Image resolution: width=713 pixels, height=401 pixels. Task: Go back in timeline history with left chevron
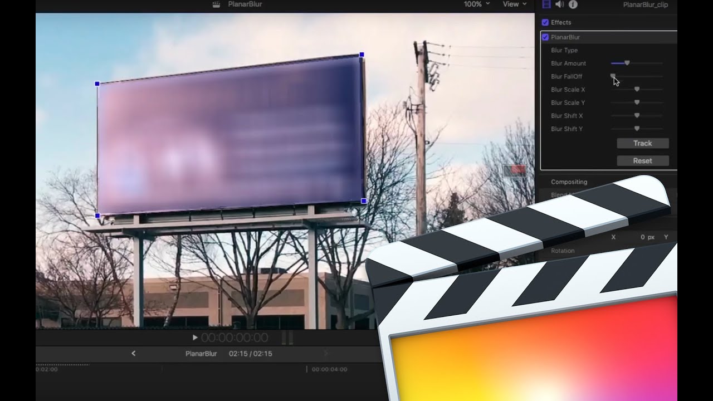click(133, 353)
